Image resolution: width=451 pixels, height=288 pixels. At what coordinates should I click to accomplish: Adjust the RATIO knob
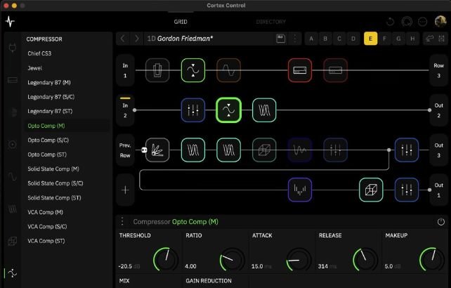232,259
